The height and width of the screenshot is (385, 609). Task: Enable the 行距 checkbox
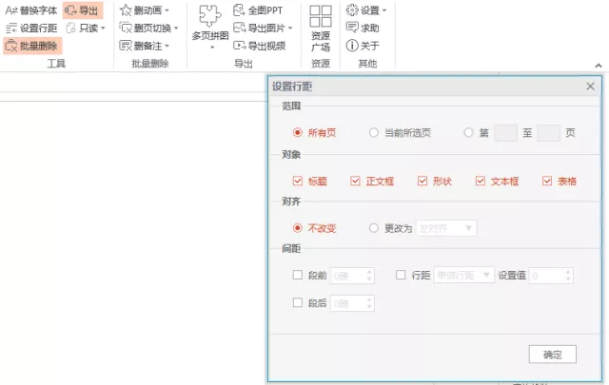(x=401, y=275)
